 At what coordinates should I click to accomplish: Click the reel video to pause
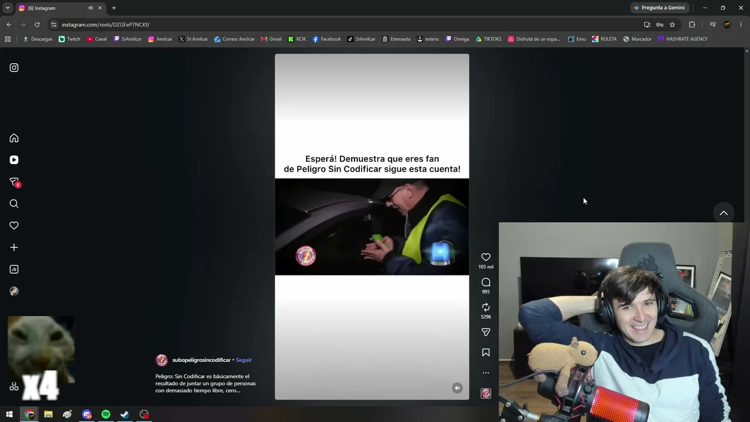point(372,227)
